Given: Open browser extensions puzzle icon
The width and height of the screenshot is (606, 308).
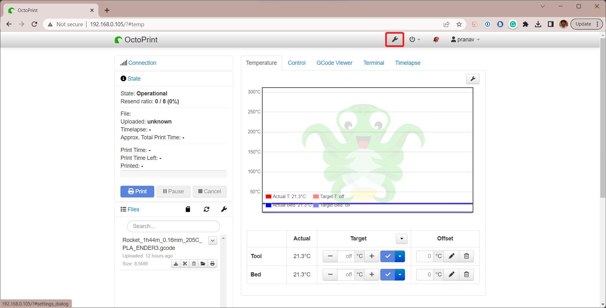Looking at the screenshot, I should [x=525, y=24].
